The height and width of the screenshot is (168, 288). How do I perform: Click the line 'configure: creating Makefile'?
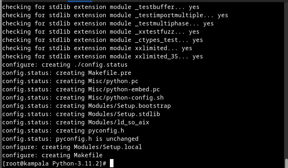52,155
